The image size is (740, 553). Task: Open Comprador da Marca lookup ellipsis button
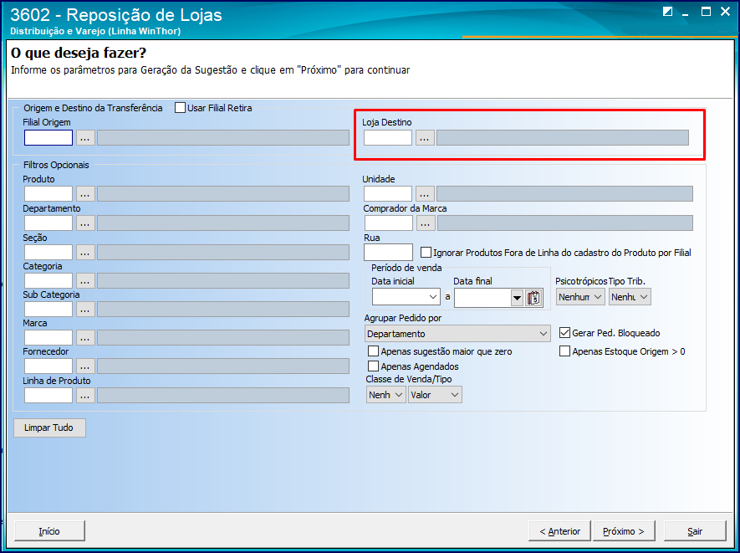pyautogui.click(x=426, y=223)
